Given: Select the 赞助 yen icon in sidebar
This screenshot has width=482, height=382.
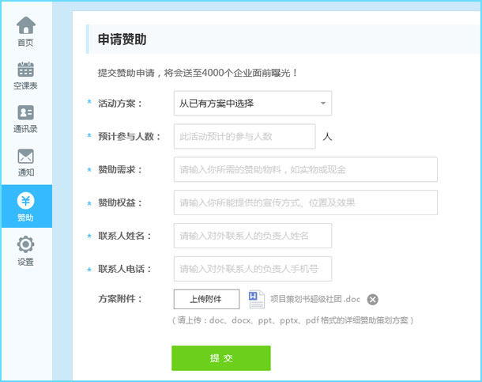Looking at the screenshot, I should [x=26, y=201].
